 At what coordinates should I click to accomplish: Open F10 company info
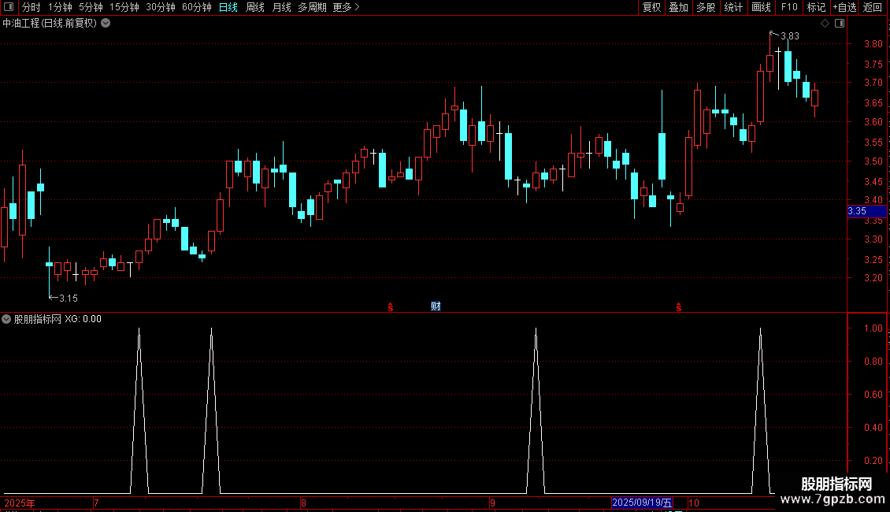click(789, 7)
